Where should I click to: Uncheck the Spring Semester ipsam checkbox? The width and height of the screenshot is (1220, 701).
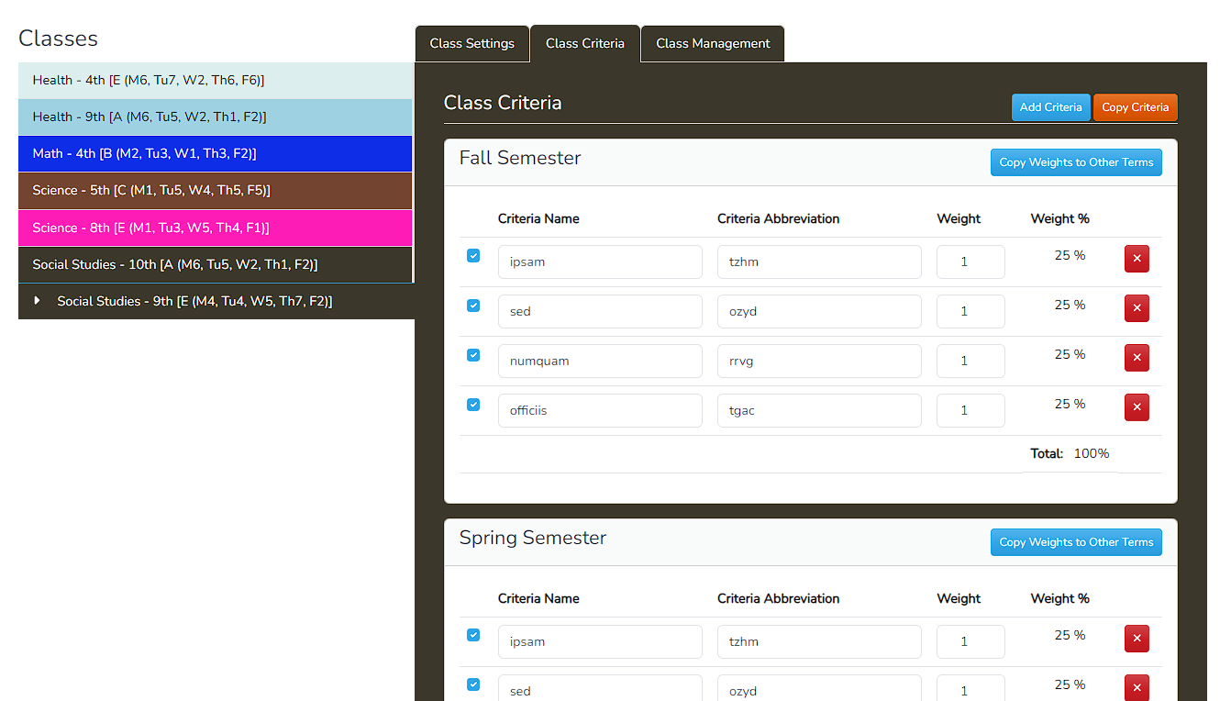[473, 635]
